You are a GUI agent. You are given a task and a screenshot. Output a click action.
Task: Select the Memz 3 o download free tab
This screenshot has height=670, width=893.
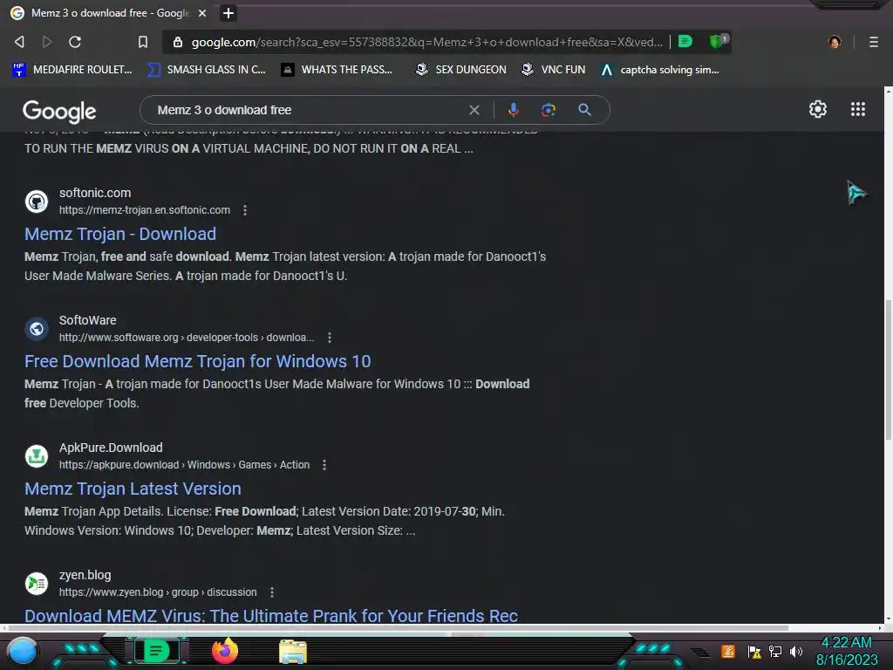pyautogui.click(x=108, y=12)
